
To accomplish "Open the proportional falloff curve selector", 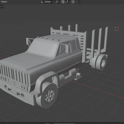I will 77,2.
